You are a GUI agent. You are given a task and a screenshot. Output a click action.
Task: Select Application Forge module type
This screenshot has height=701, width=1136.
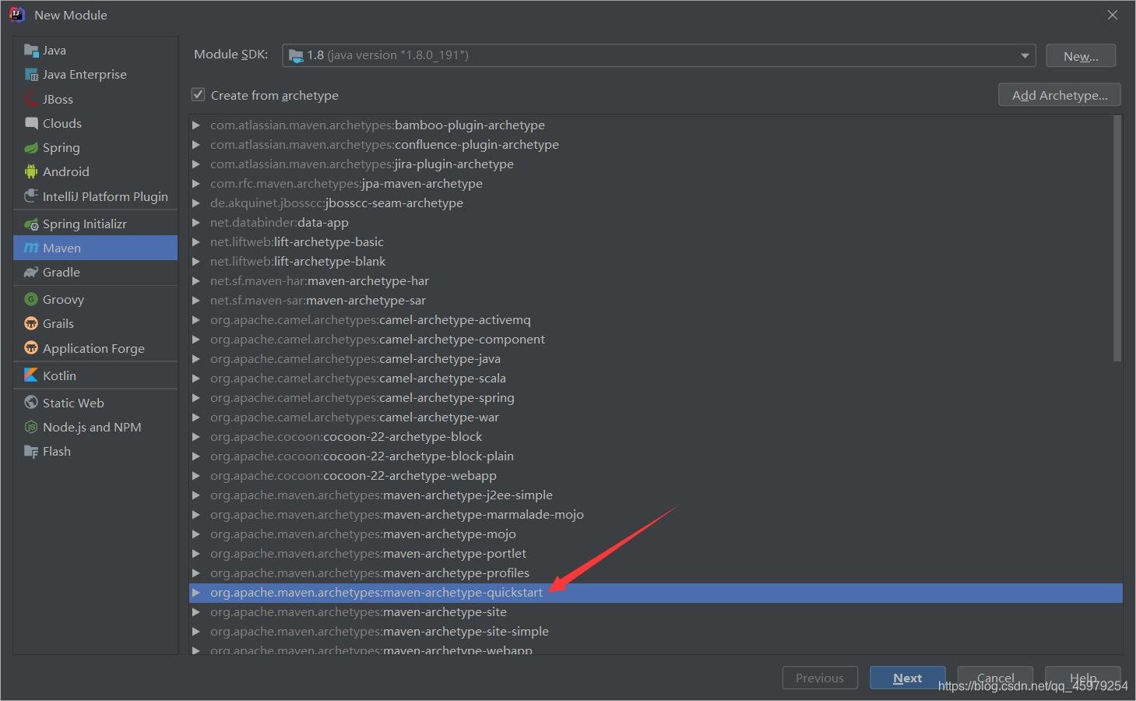(96, 348)
